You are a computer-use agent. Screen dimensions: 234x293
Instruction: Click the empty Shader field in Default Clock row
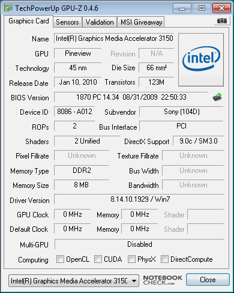206,229
